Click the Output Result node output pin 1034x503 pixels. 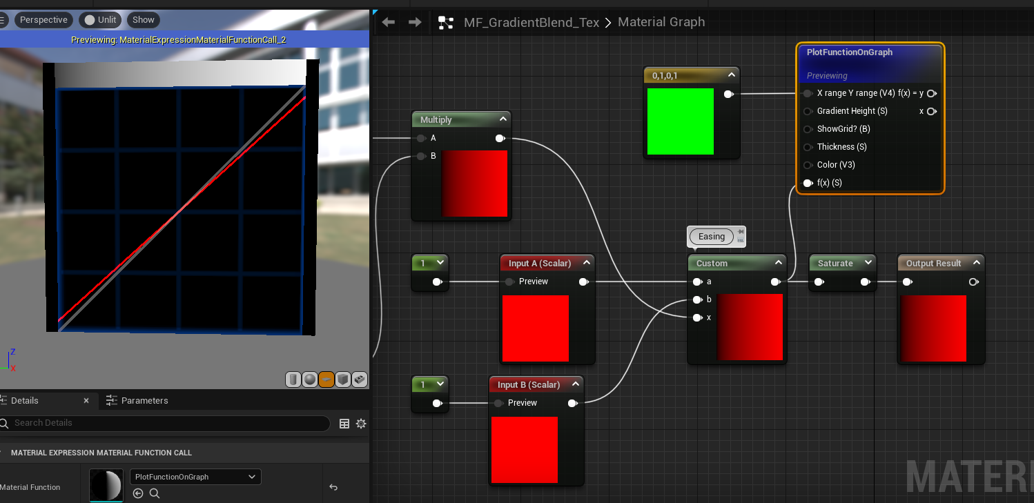tap(973, 282)
